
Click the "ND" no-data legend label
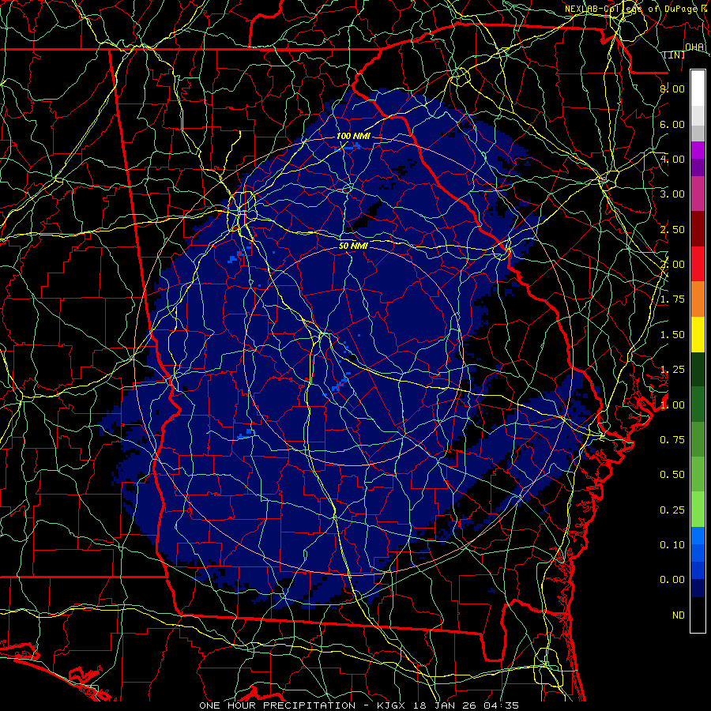[679, 615]
